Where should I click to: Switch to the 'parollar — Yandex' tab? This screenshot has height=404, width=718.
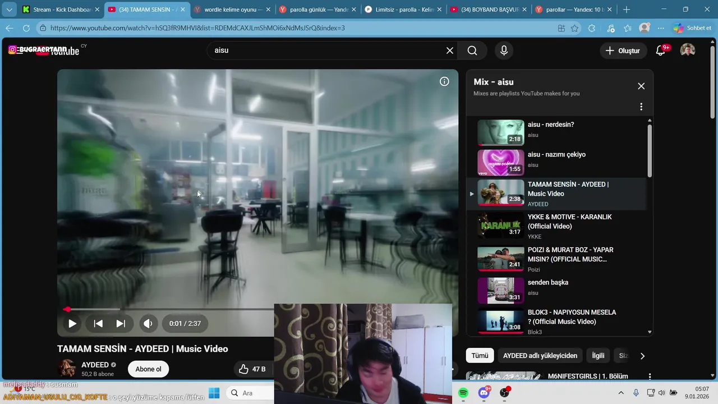[x=574, y=10]
